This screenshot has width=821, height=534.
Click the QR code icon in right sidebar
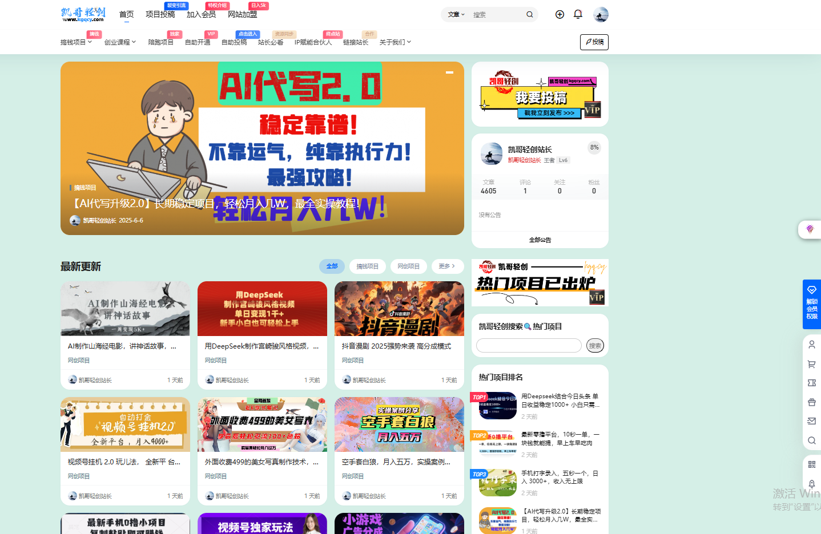812,464
